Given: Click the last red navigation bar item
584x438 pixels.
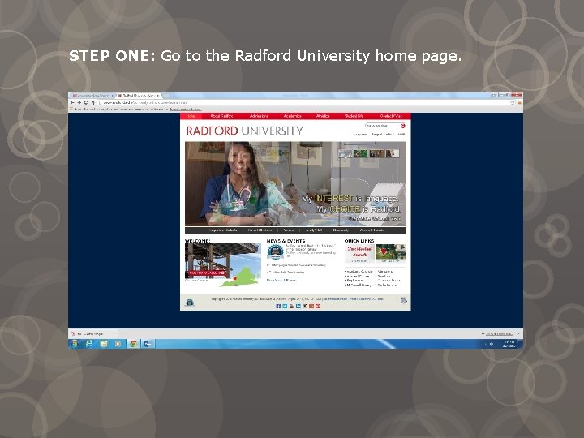Looking at the screenshot, I should pos(391,116).
